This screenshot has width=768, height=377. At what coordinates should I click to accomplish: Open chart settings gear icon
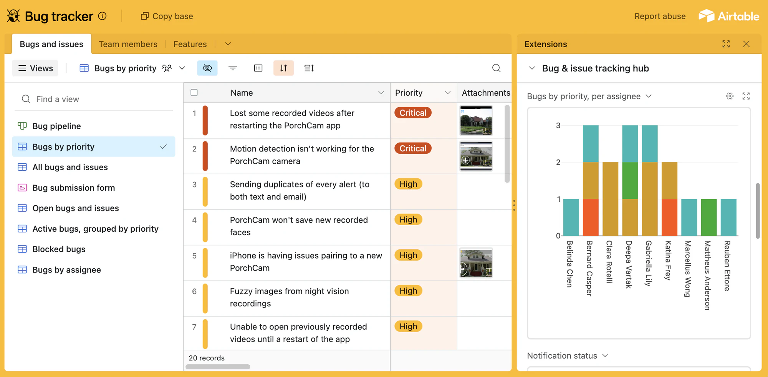[x=730, y=96]
